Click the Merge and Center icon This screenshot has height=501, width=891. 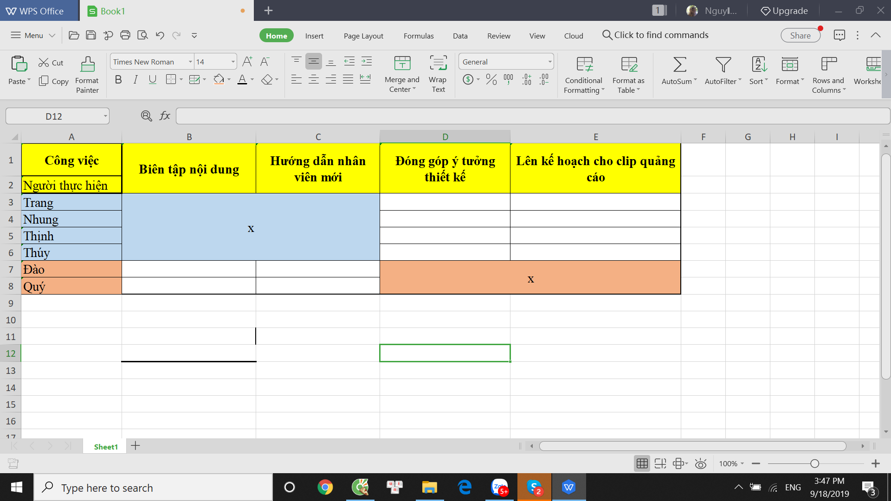(402, 64)
